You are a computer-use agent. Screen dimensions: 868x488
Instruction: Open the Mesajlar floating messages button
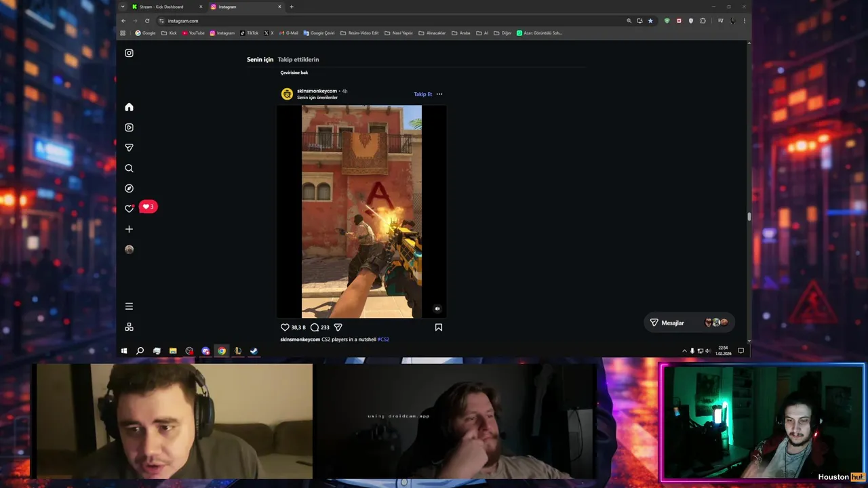click(x=689, y=323)
